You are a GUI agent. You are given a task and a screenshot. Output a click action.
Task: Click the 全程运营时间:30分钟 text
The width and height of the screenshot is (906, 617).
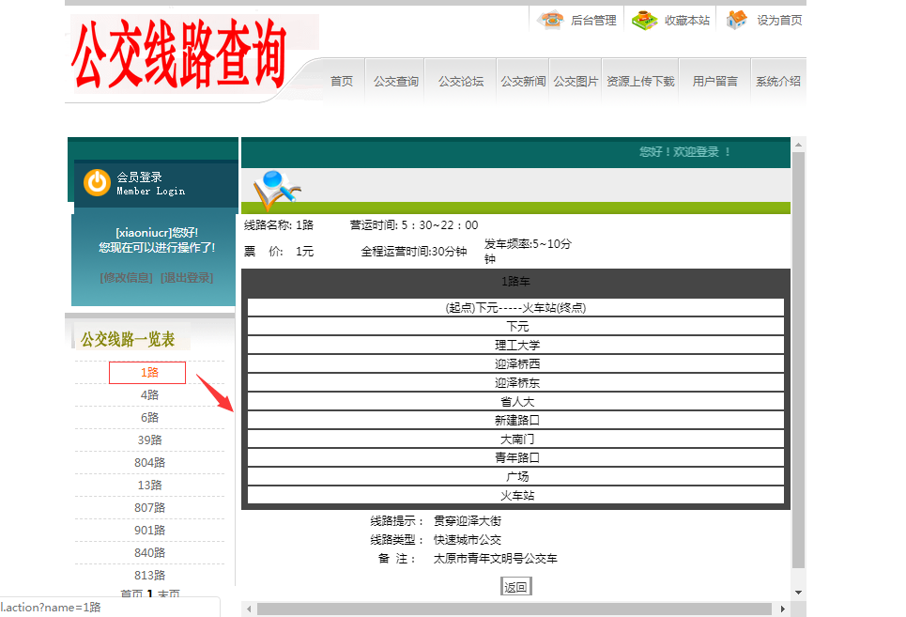(x=414, y=252)
